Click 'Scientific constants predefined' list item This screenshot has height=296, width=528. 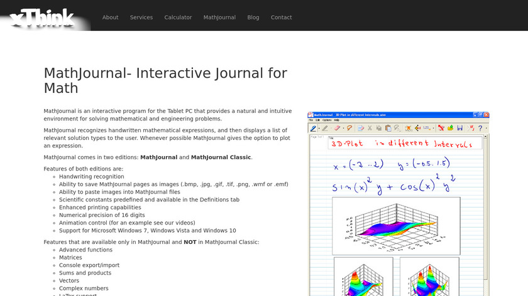149,199
